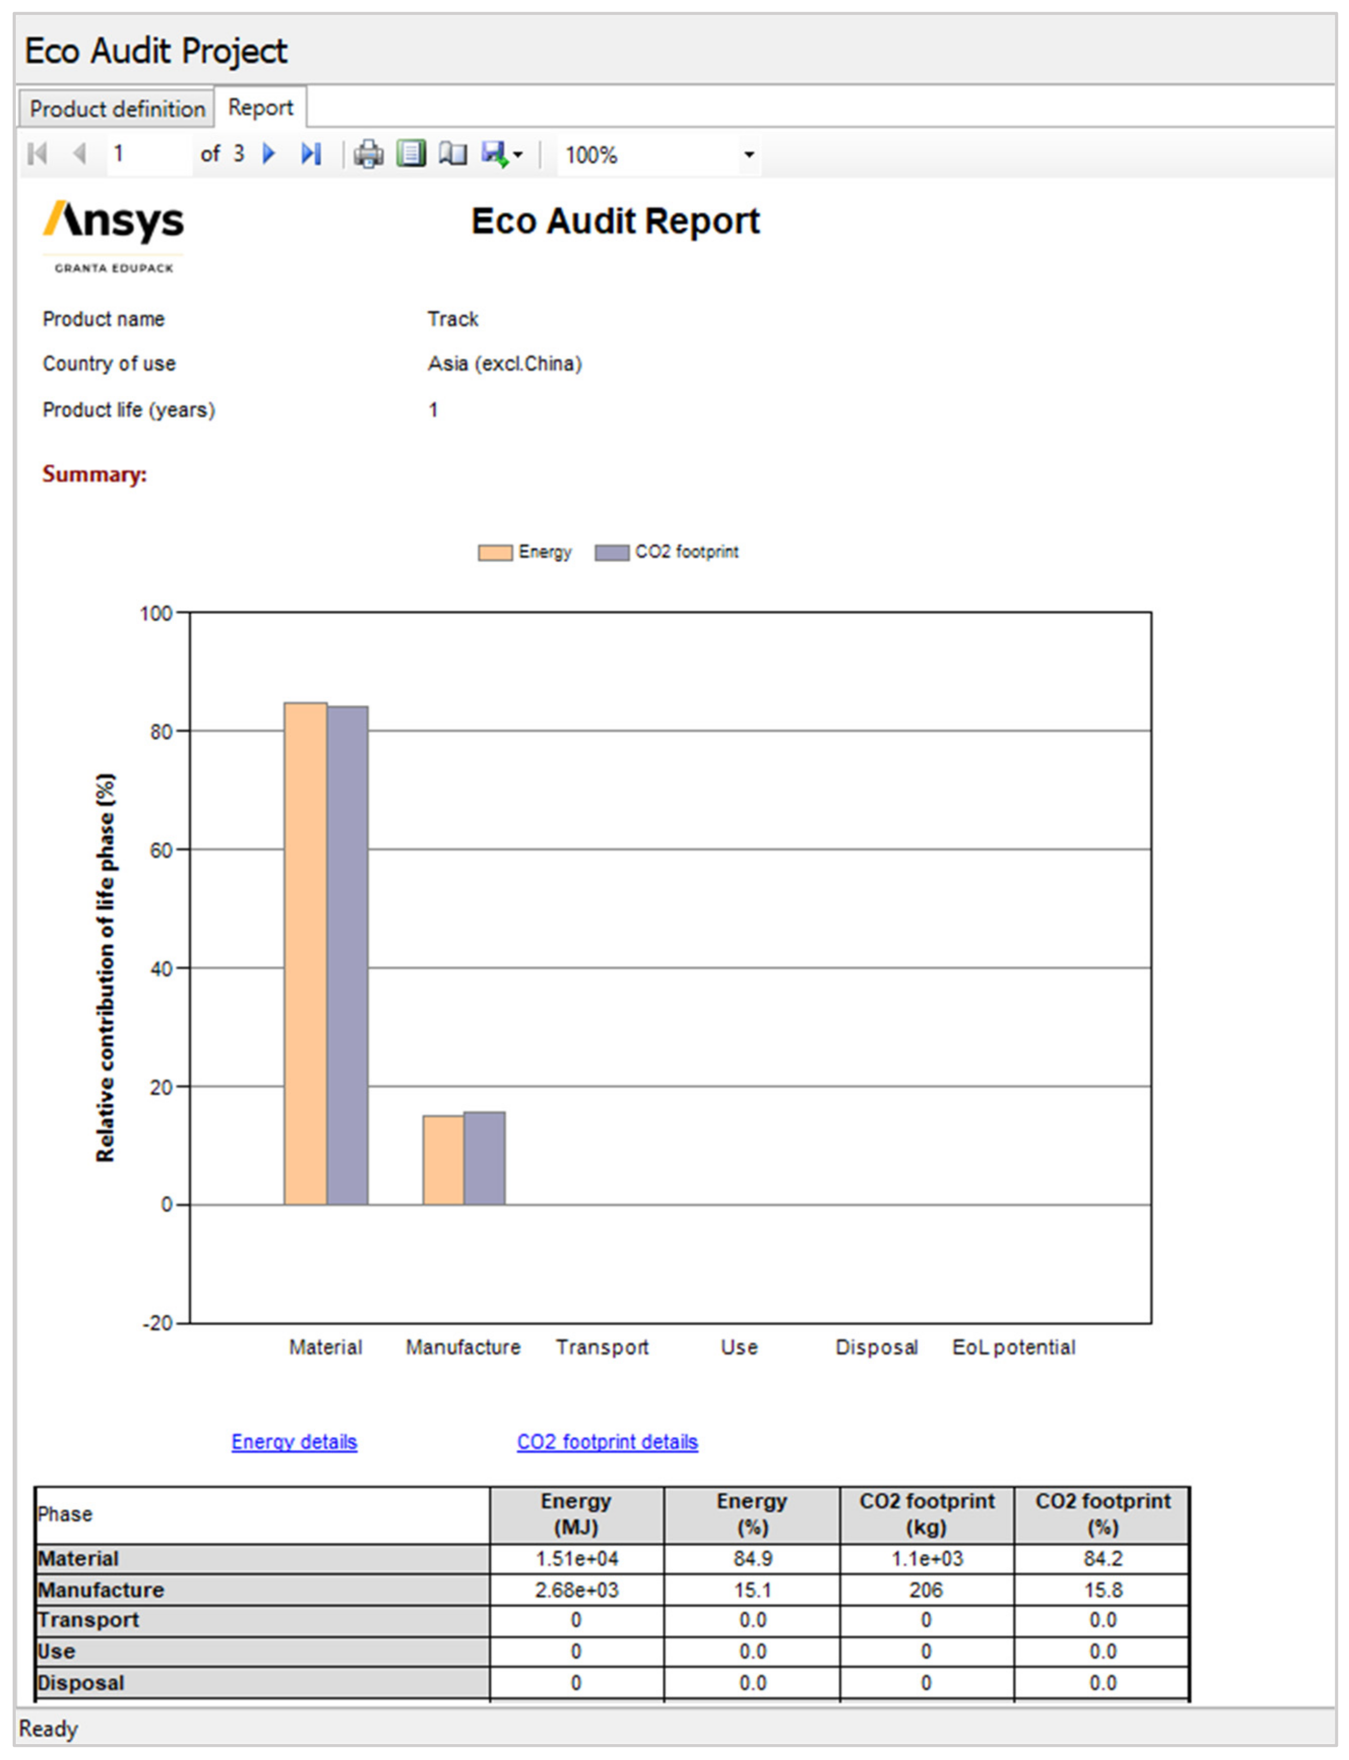
Task: Click the Use row header in table
Action: tap(263, 1652)
